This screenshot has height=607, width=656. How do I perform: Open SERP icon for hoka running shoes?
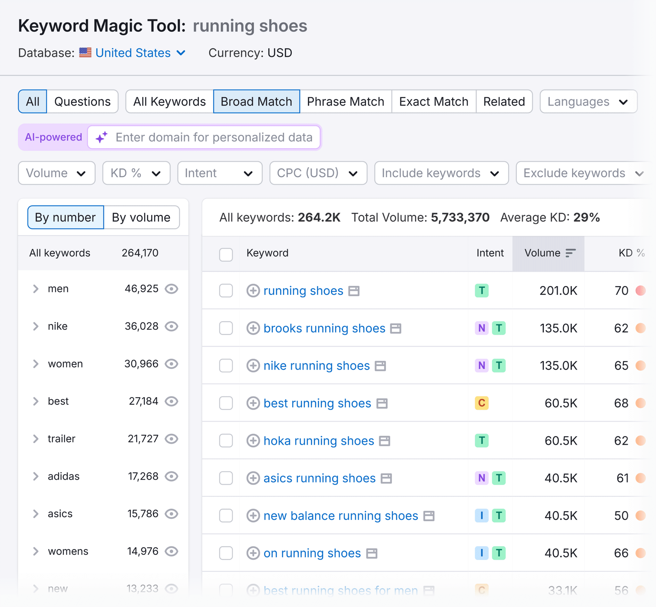tap(384, 441)
